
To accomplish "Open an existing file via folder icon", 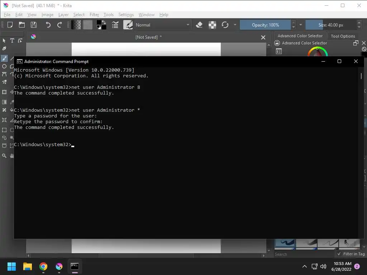I will tap(22, 25).
